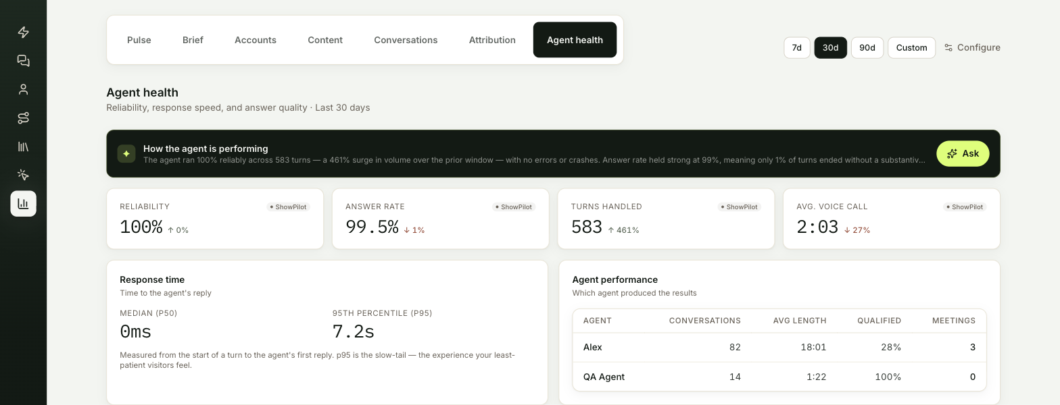Image resolution: width=1060 pixels, height=405 pixels.
Task: Click the sparkle icon in performance banner
Action: (126, 154)
